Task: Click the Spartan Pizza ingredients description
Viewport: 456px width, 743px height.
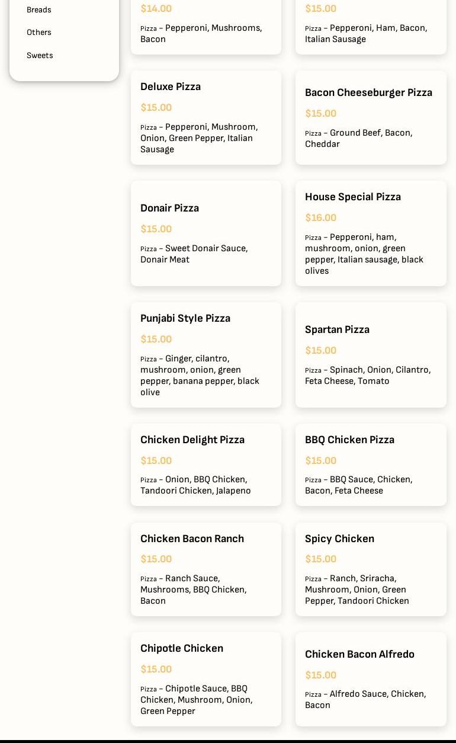Action: 368,376
